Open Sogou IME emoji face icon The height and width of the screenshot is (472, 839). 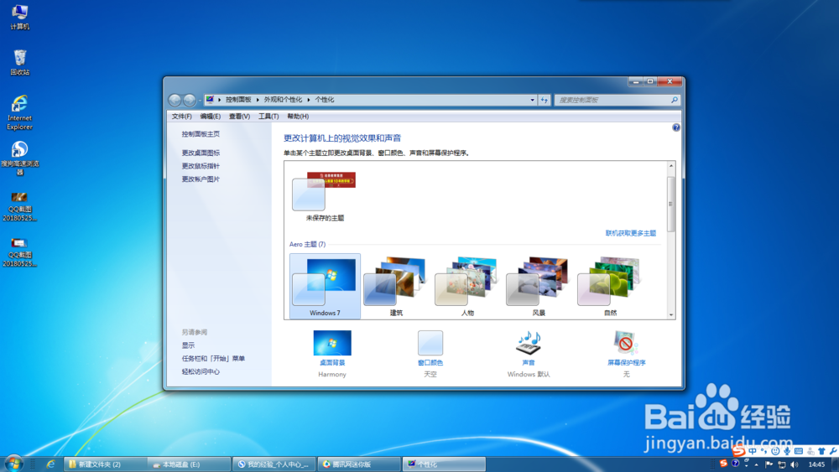774,451
